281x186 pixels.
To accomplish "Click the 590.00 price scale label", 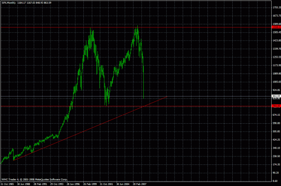I will pyautogui.click(x=276, y=123).
